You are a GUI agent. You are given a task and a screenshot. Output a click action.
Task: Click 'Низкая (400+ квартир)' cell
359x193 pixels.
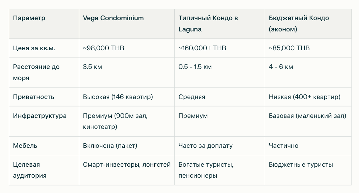pos(305,97)
